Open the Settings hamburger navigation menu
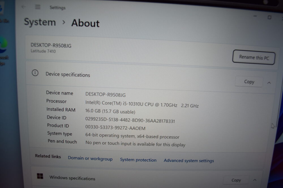 (x=38, y=7)
